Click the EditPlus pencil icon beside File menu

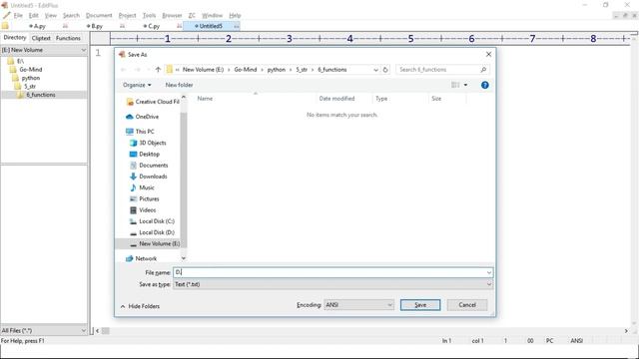point(6,16)
